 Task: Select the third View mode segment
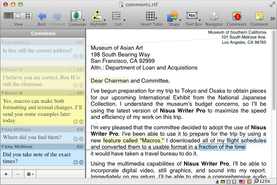tap(27, 16)
